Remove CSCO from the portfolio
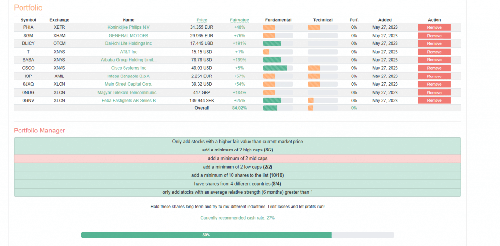 434,68
